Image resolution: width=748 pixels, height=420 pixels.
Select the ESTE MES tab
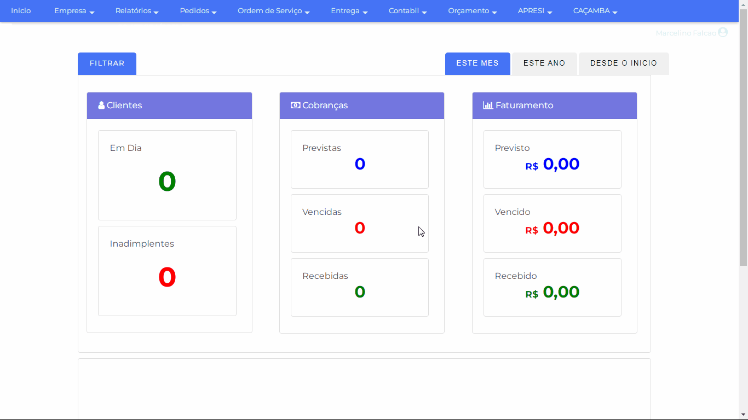pyautogui.click(x=477, y=63)
